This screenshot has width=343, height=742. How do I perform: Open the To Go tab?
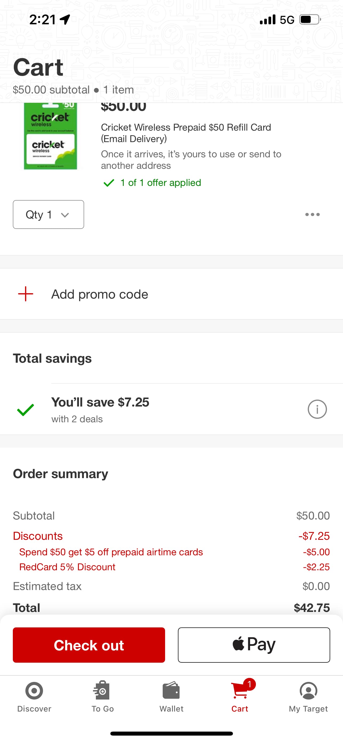point(103,695)
